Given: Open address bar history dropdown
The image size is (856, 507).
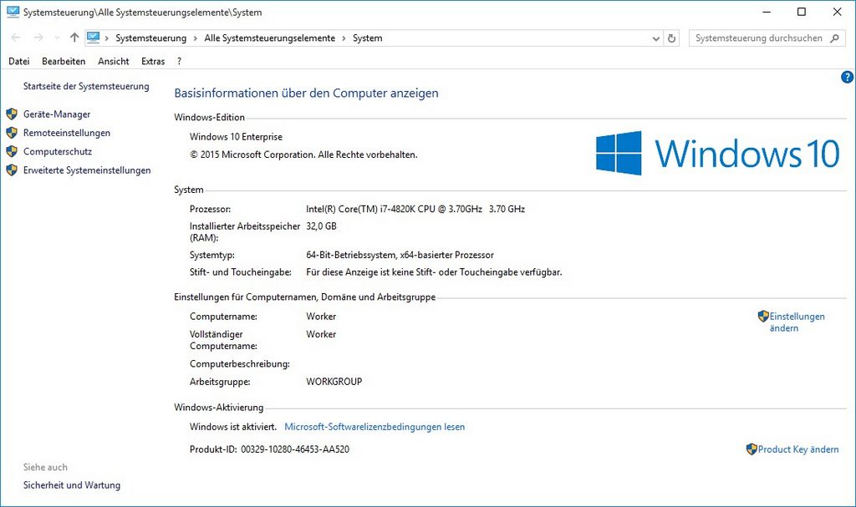Looking at the screenshot, I should pyautogui.click(x=656, y=38).
